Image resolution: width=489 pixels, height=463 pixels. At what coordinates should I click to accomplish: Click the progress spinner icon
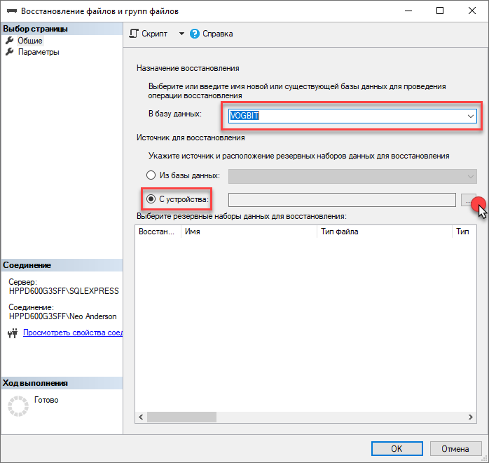point(18,406)
